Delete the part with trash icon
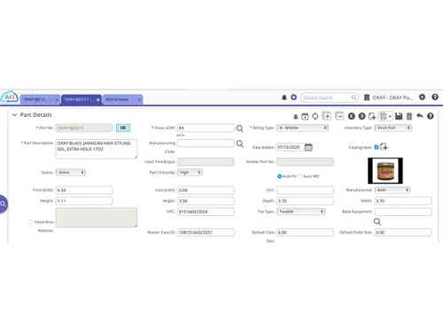 pos(409,116)
